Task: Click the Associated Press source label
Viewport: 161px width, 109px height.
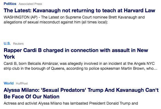Action: point(30,4)
